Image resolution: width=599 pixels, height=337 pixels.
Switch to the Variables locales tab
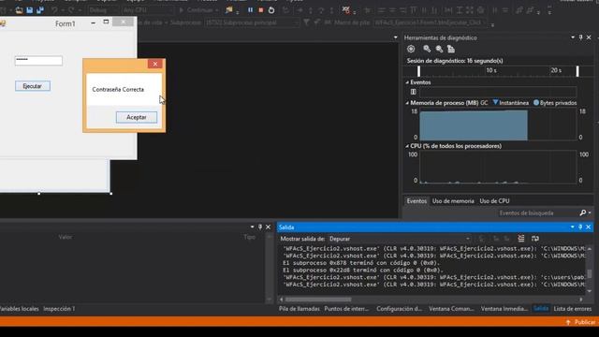point(19,309)
